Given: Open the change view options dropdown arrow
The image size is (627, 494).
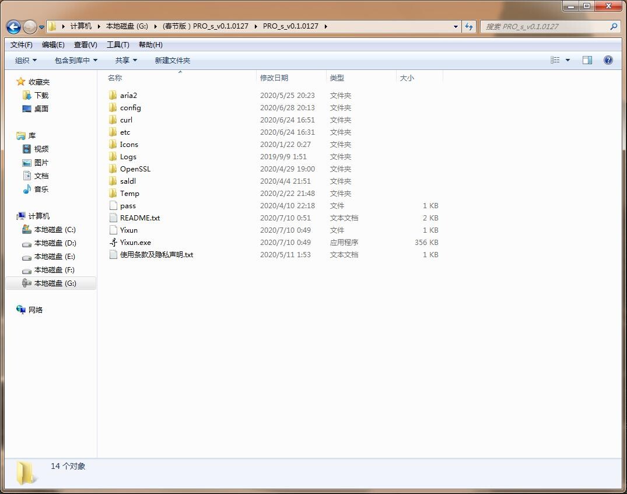Looking at the screenshot, I should tap(568, 60).
